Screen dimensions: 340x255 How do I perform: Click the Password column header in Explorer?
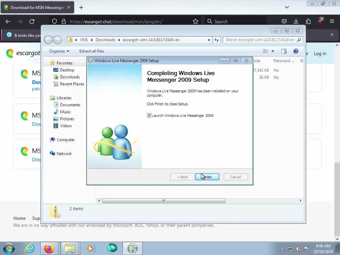click(284, 61)
